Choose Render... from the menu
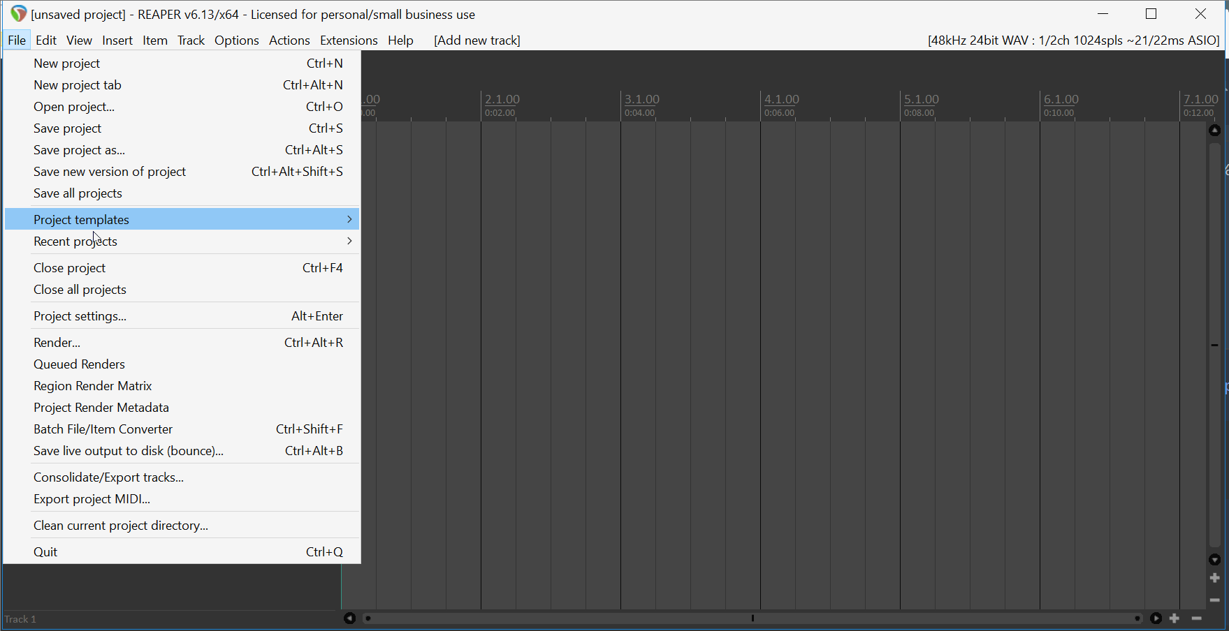This screenshot has width=1229, height=631. pyautogui.click(x=182, y=342)
